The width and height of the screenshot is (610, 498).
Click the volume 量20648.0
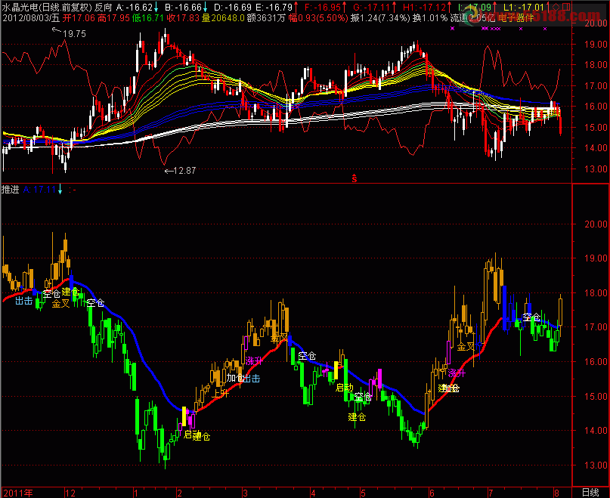pos(223,17)
